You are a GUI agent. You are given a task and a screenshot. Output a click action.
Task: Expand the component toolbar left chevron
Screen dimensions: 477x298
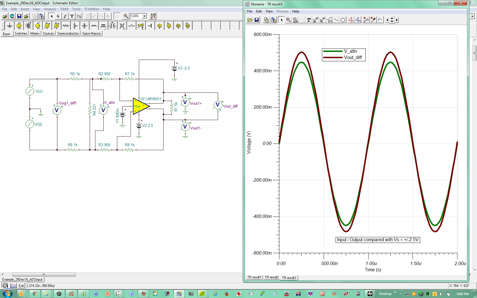3,26
